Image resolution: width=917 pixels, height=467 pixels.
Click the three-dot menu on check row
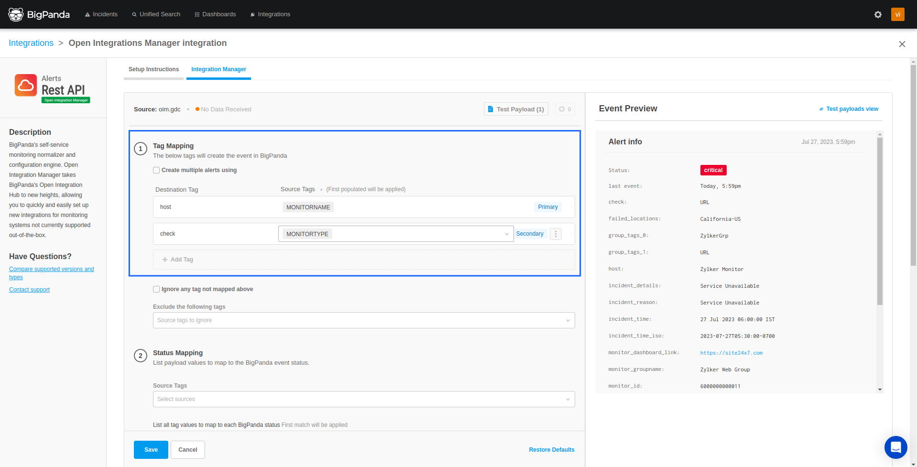pyautogui.click(x=556, y=234)
